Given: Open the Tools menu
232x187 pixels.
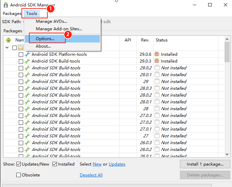Looking at the screenshot, I should pyautogui.click(x=32, y=14).
